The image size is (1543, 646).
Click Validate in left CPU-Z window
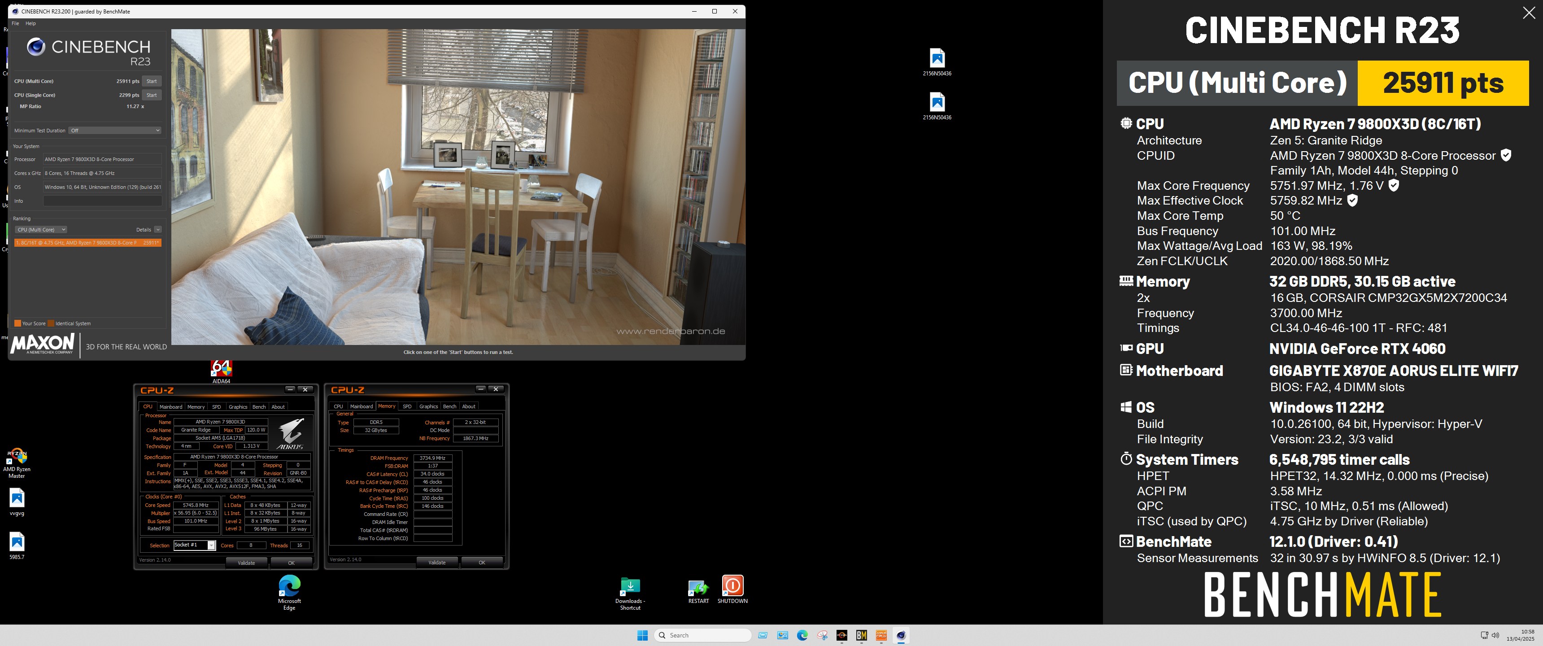point(246,563)
